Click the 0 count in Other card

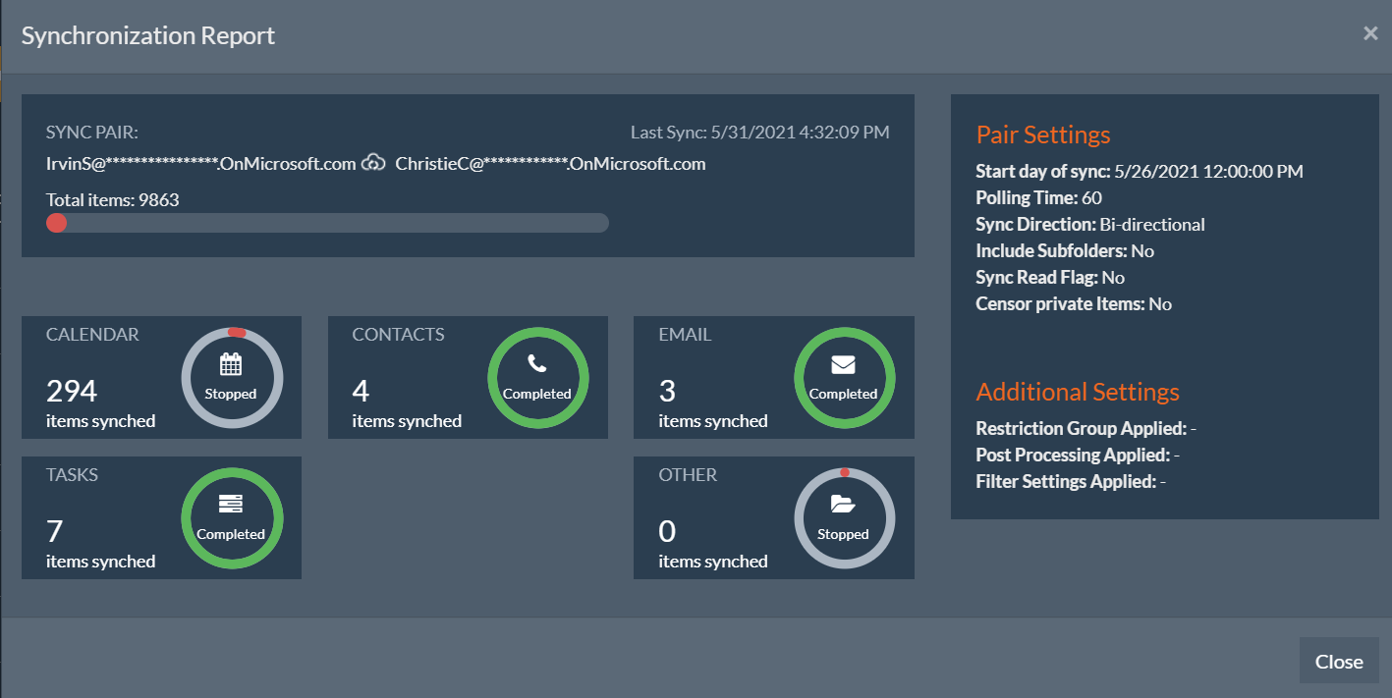667,532
